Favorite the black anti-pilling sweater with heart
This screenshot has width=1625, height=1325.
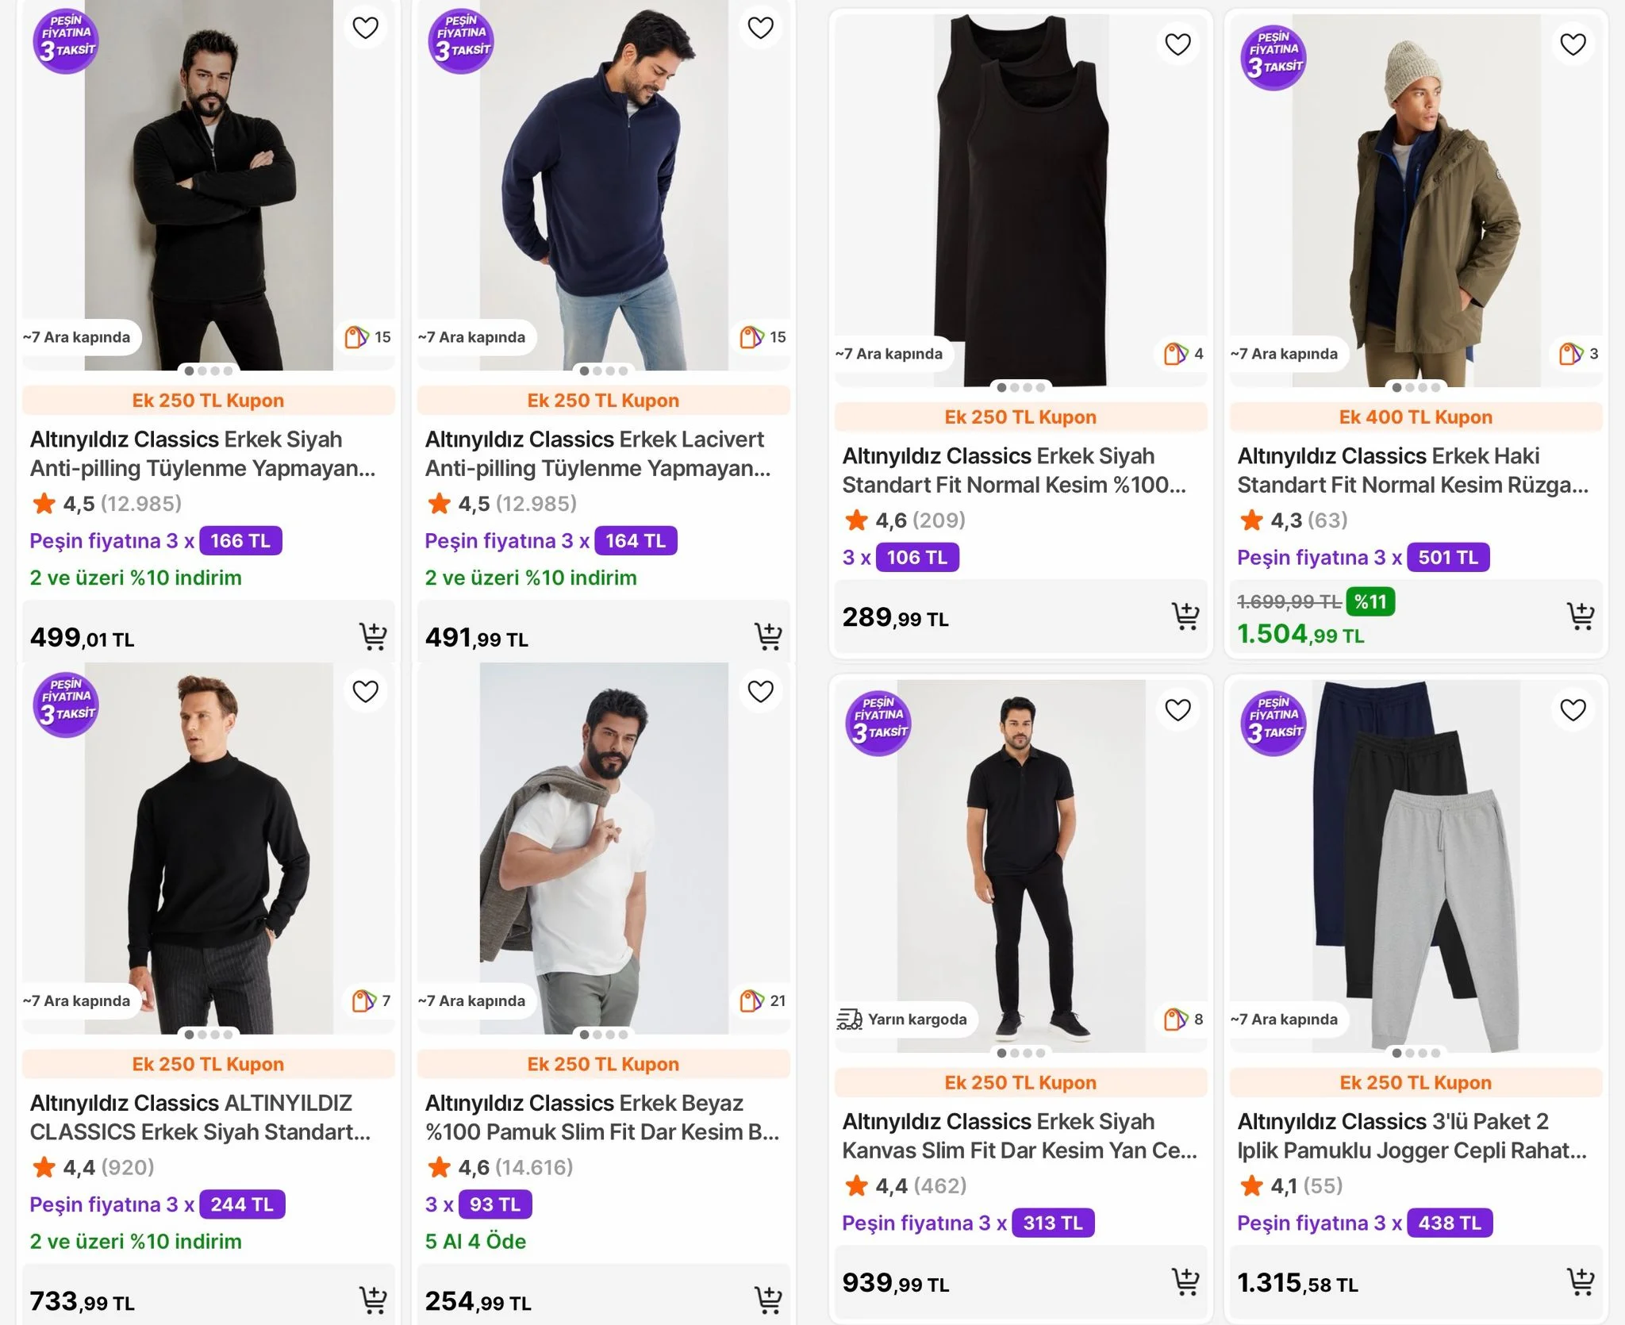point(365,29)
